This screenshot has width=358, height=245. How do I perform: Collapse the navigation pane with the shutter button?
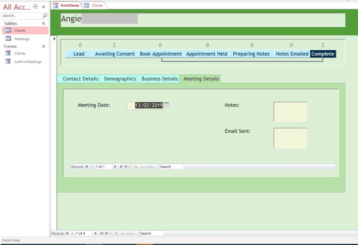tap(44, 7)
